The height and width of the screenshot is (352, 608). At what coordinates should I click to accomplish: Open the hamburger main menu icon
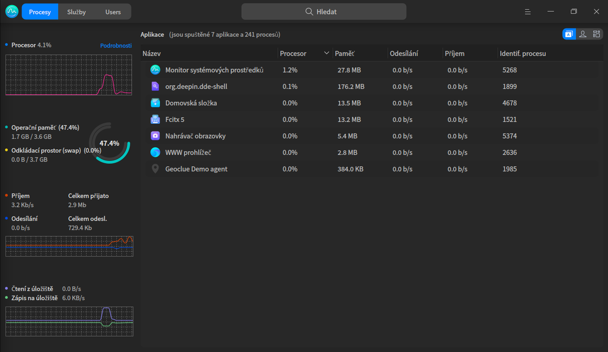click(x=528, y=11)
